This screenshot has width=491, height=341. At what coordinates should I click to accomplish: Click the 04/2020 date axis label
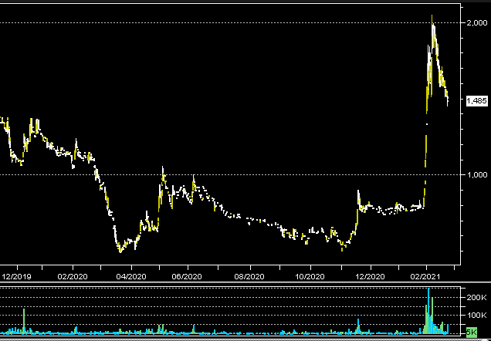click(131, 276)
